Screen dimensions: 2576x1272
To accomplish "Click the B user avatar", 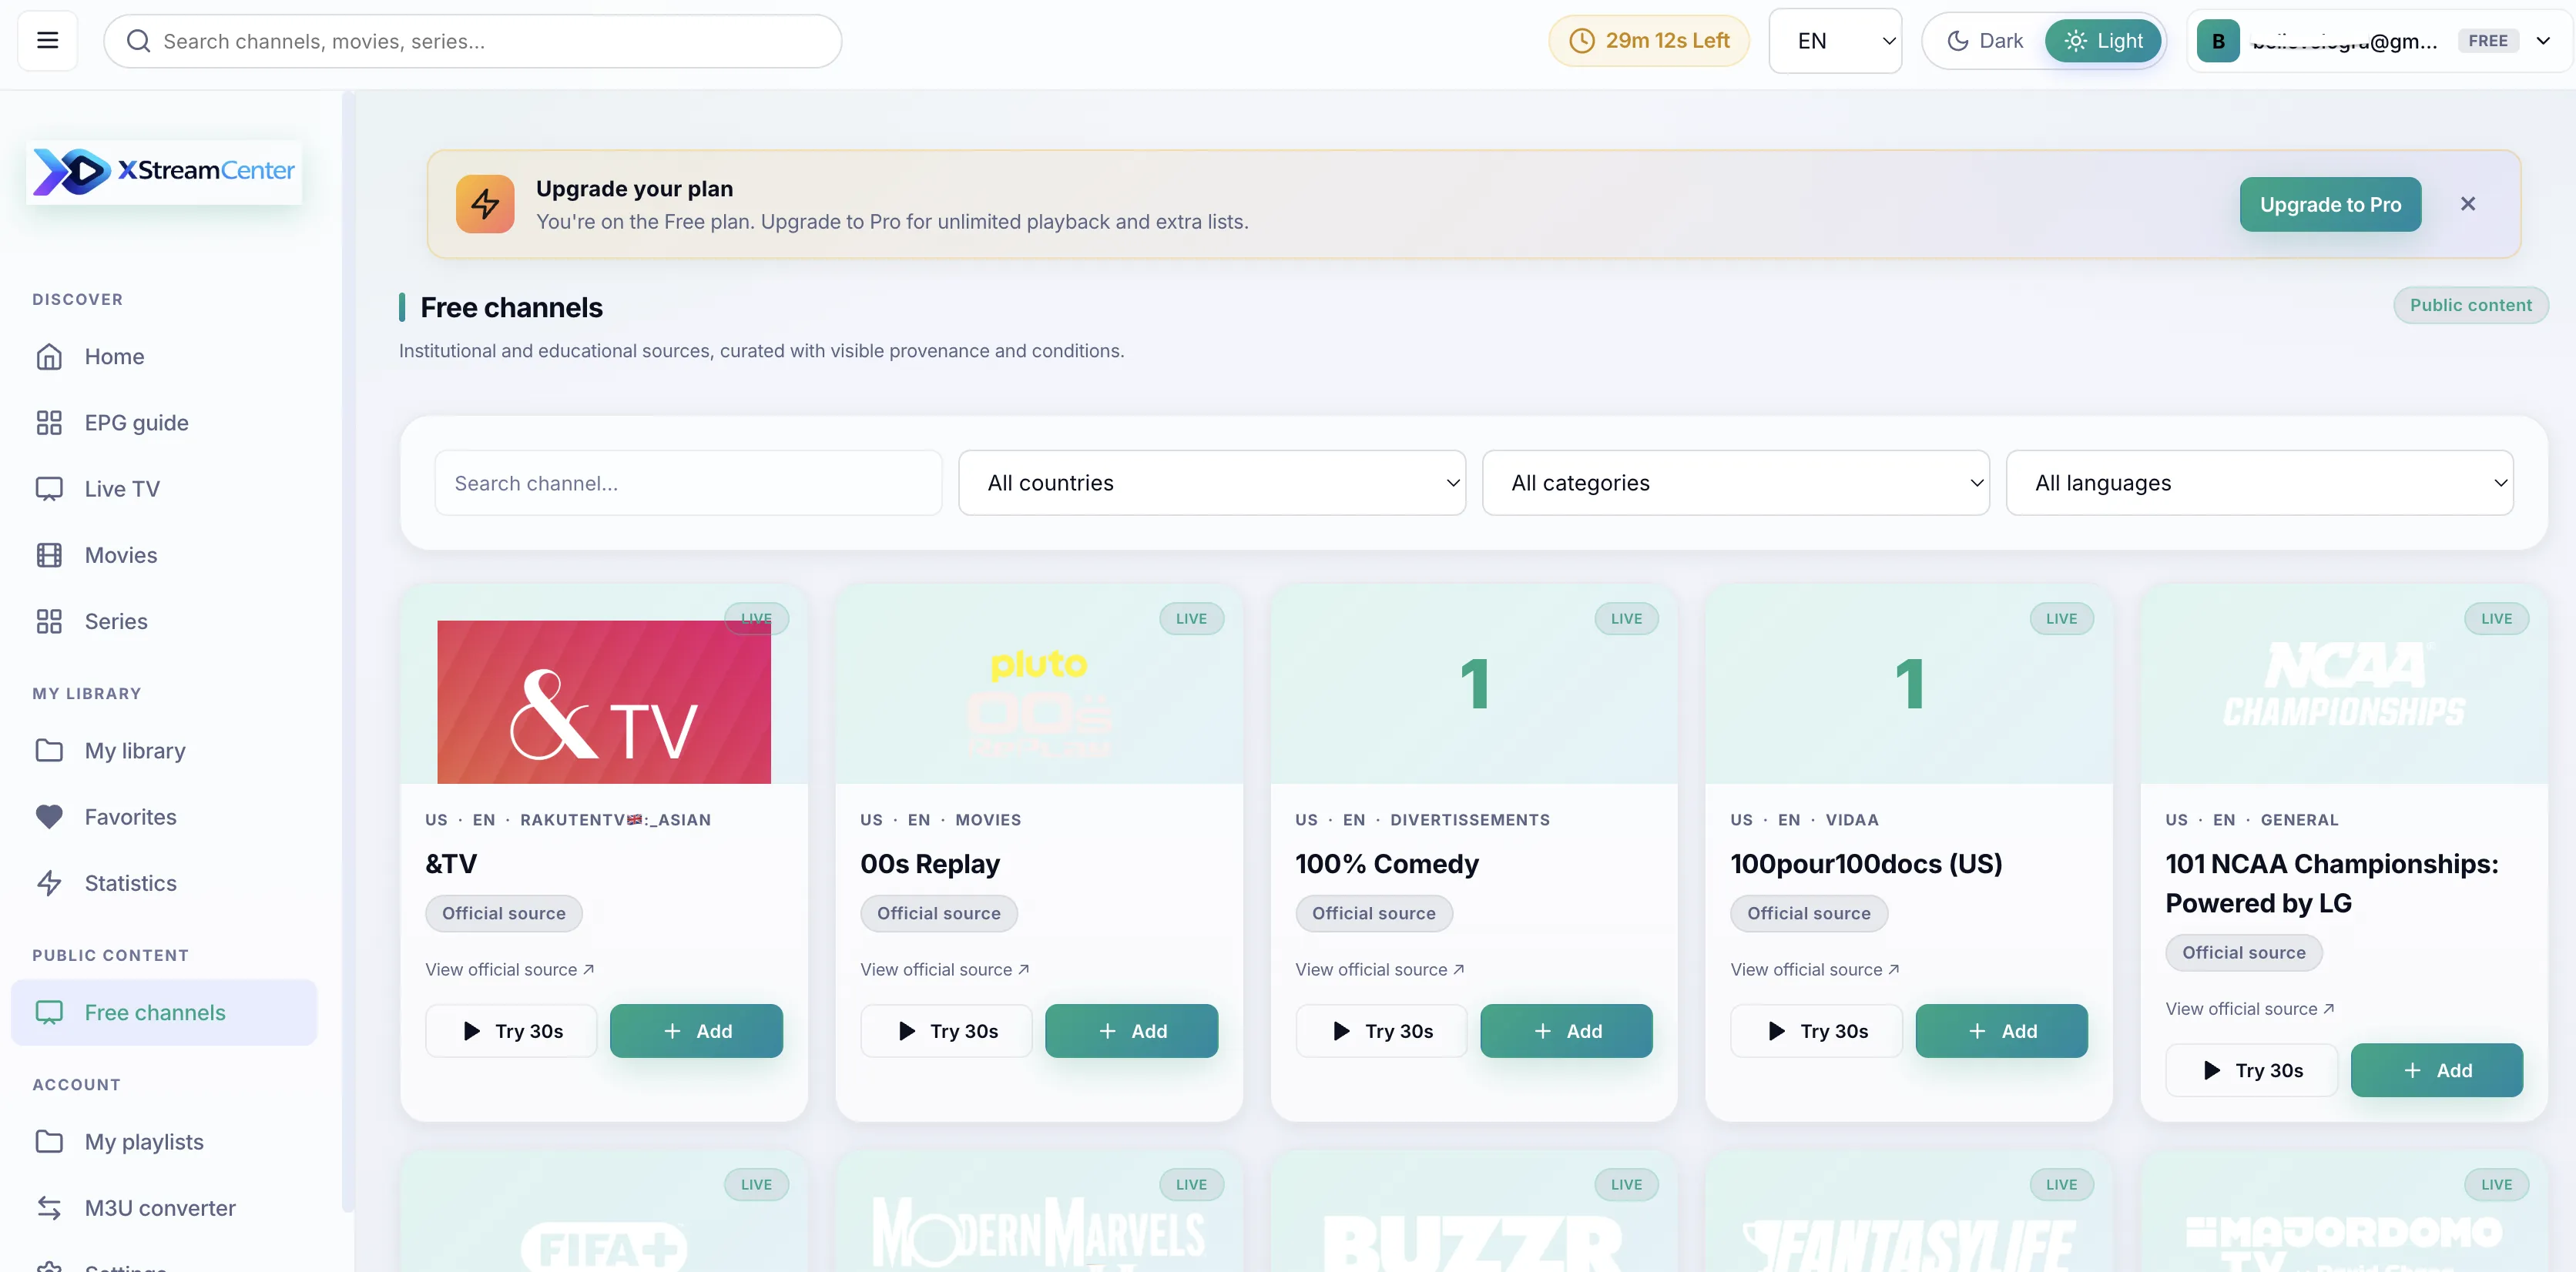I will pos(2218,41).
